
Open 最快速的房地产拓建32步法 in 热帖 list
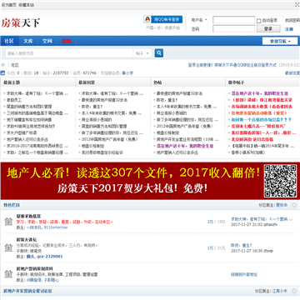179,93
